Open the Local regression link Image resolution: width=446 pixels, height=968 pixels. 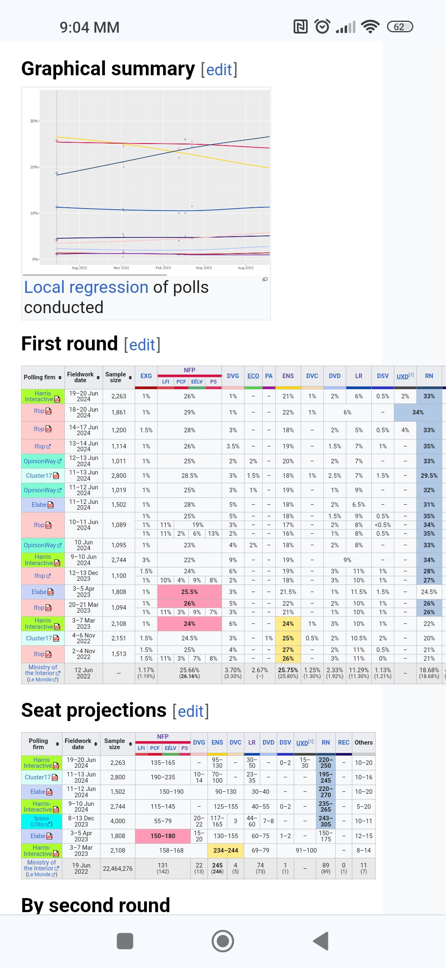click(x=86, y=287)
